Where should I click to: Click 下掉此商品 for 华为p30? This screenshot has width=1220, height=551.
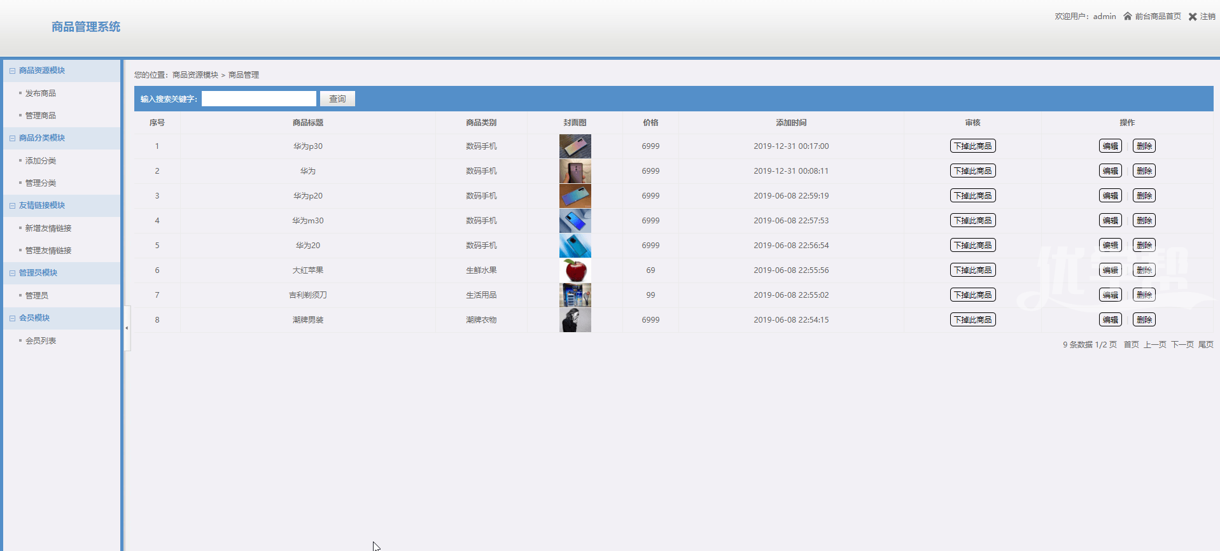click(972, 146)
